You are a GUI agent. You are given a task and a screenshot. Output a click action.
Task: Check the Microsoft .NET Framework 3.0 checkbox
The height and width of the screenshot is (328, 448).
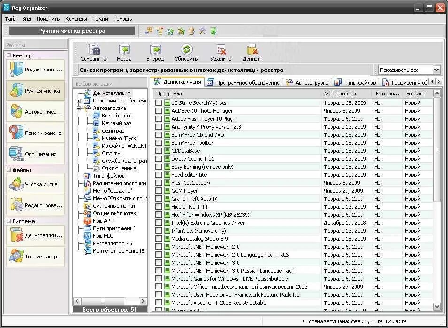tap(159, 263)
